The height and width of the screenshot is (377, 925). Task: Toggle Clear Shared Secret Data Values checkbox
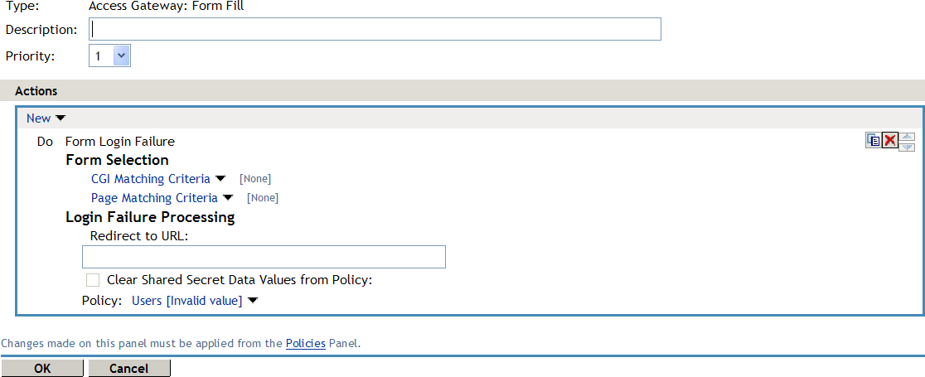click(93, 280)
